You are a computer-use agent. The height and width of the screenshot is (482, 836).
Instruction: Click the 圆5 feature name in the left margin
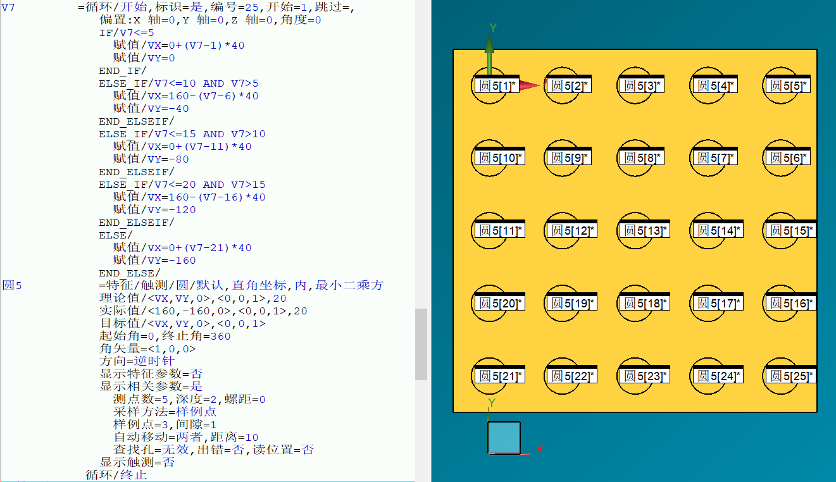coord(12,285)
